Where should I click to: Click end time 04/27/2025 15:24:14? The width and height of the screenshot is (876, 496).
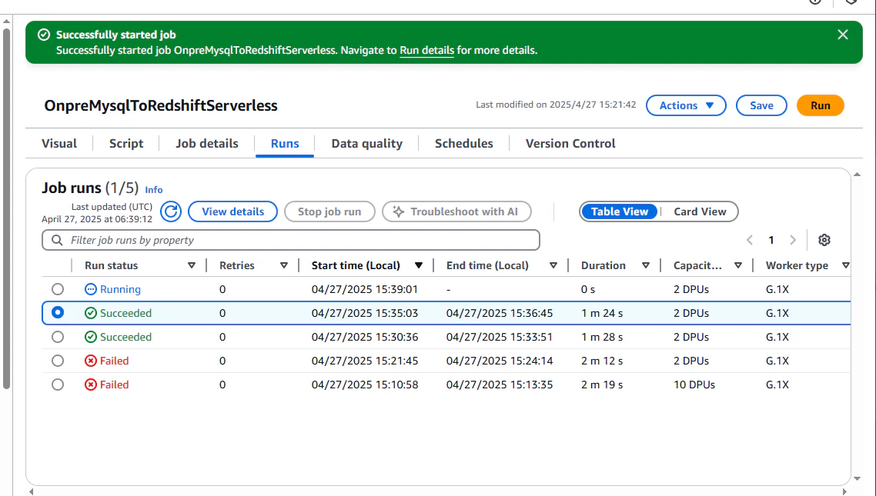500,361
